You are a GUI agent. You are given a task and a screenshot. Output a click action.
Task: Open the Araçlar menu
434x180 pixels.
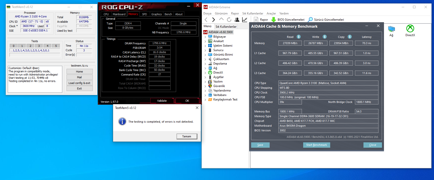point(271,13)
